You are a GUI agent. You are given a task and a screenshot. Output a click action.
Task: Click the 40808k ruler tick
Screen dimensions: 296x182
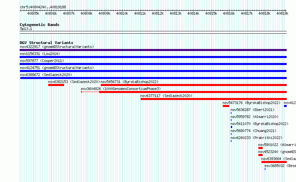point(86,13)
